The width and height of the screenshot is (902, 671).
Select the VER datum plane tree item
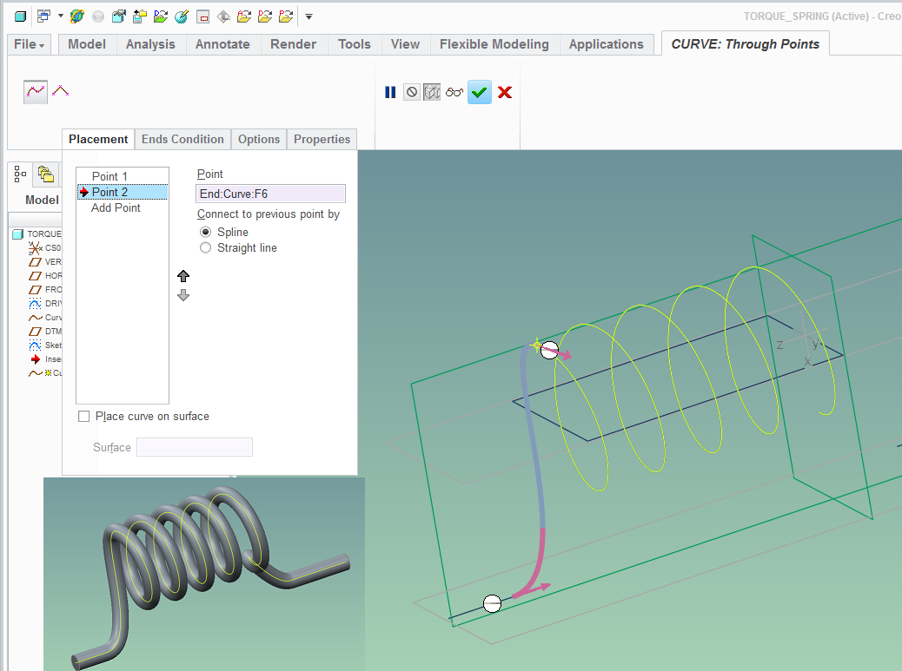pyautogui.click(x=45, y=262)
